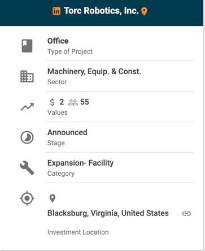Select the bookmark Type of Project icon

(27, 46)
